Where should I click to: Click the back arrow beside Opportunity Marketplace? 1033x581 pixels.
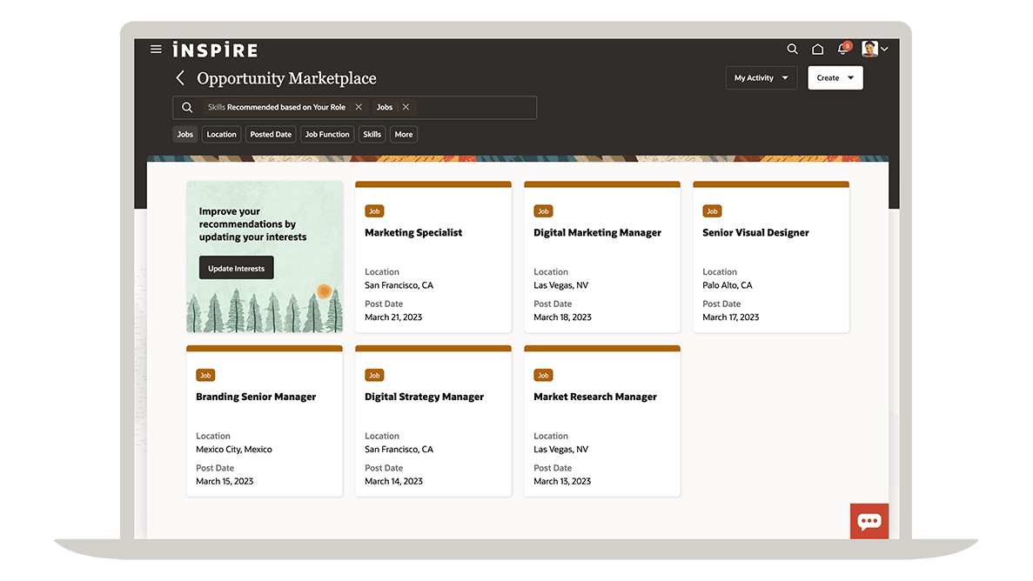pos(180,78)
